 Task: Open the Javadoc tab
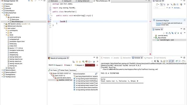pos(116,58)
